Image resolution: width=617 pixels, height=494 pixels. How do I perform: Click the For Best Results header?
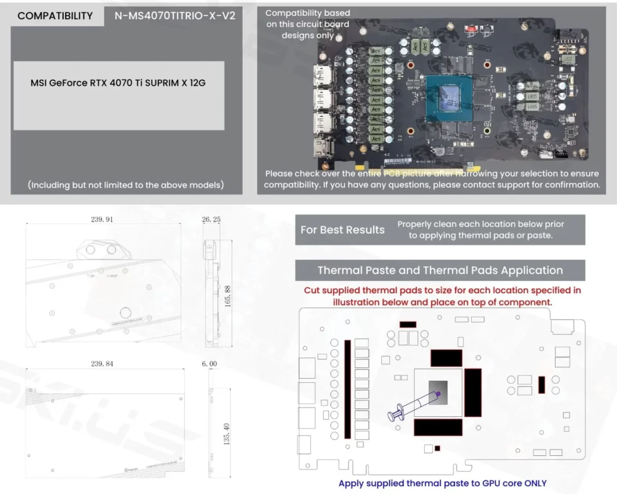(x=342, y=230)
